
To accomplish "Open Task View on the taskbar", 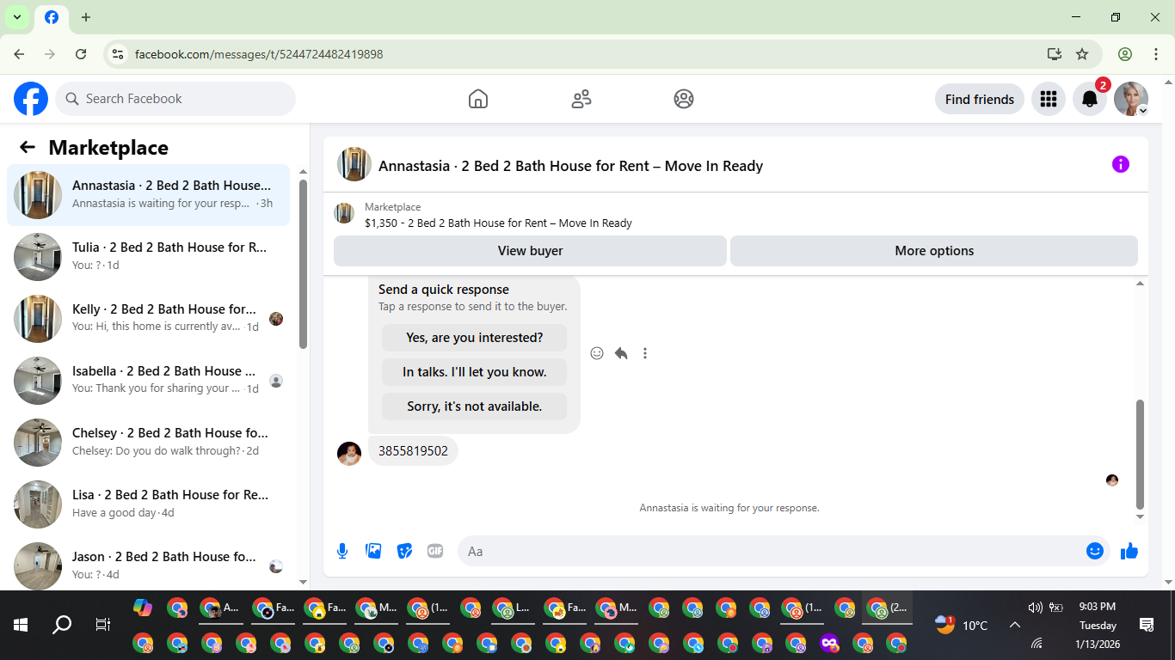I will (x=103, y=625).
